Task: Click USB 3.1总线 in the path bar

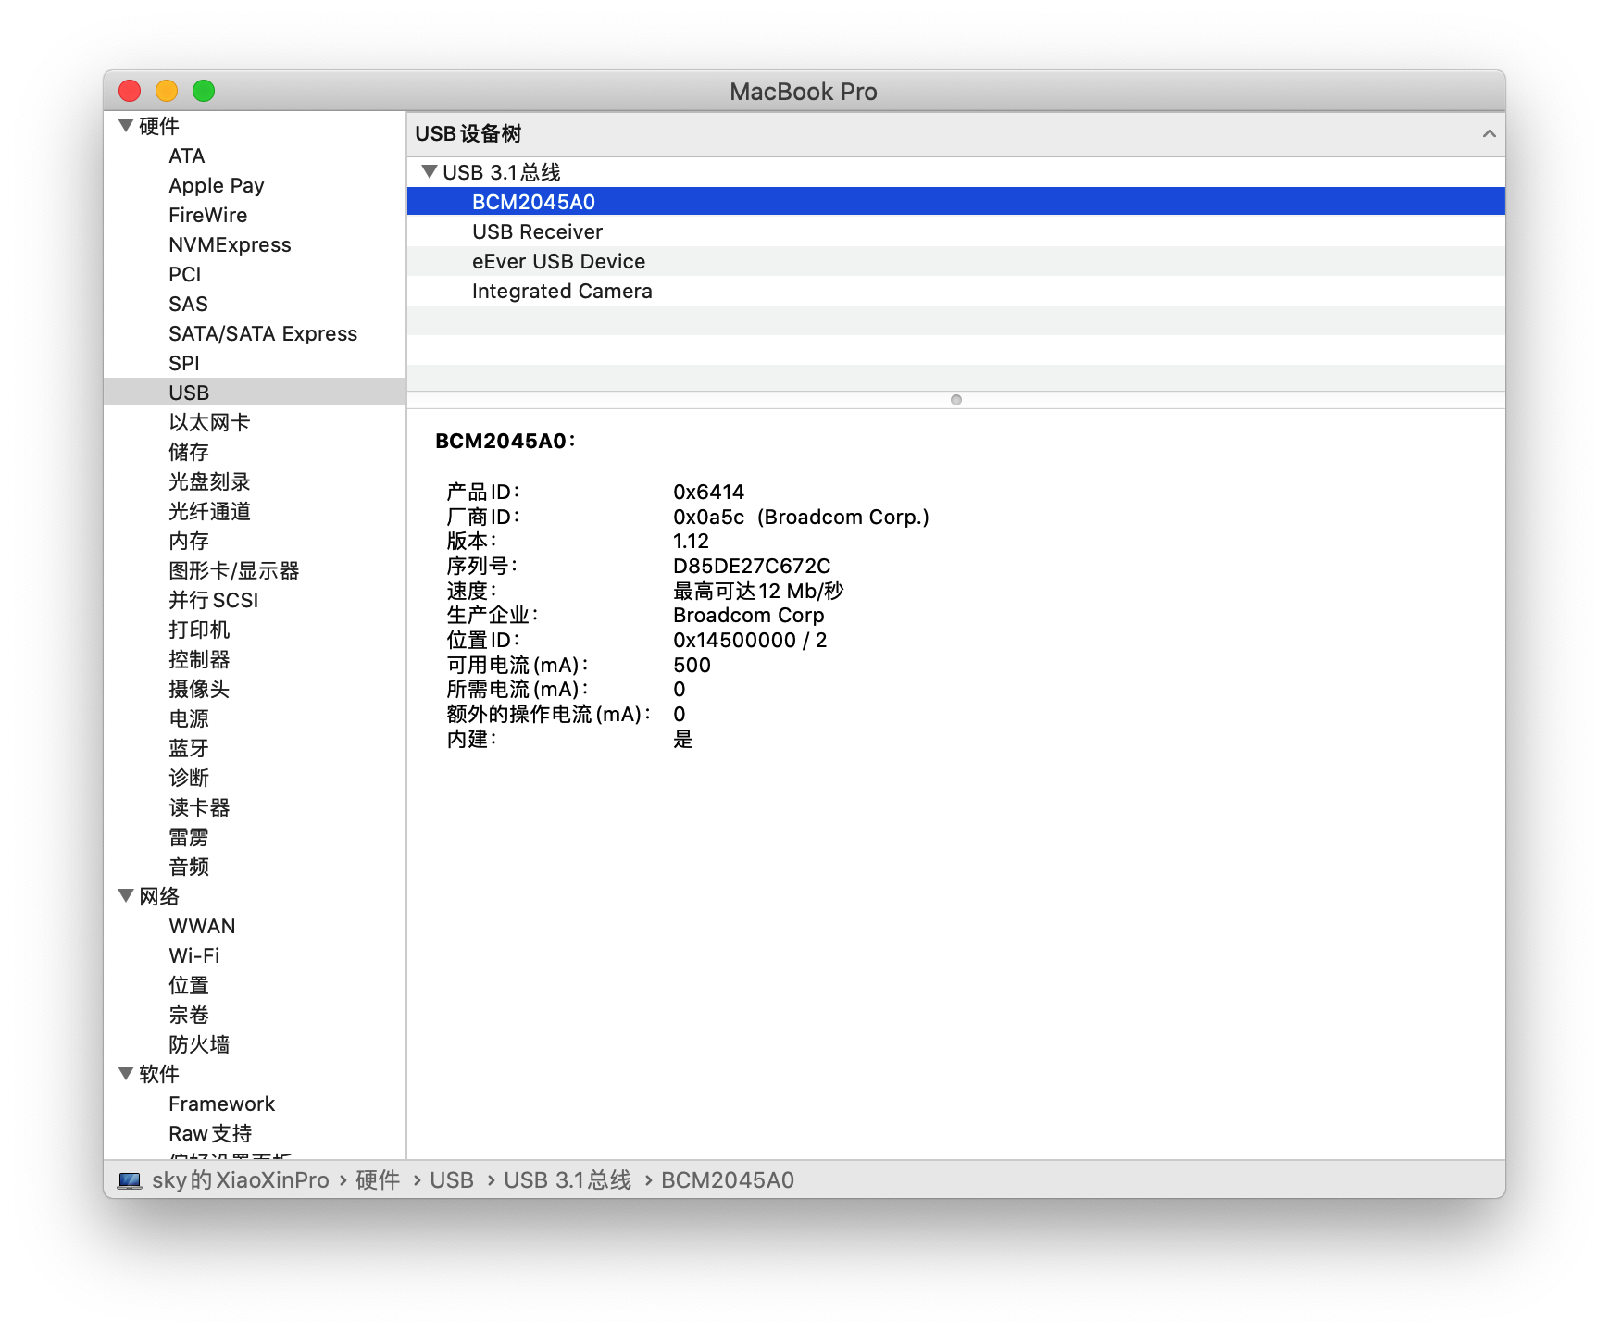Action: point(568,1180)
